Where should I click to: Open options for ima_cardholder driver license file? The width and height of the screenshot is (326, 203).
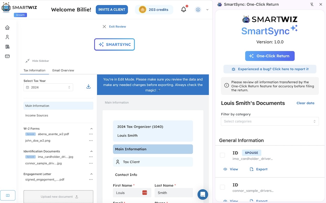click(91, 157)
